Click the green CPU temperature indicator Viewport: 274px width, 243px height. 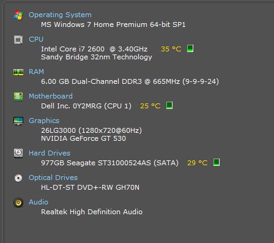tap(190, 48)
